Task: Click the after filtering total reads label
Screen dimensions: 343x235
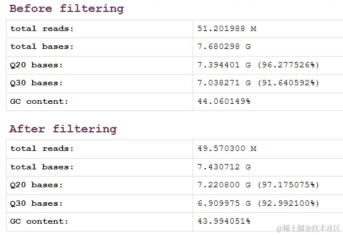Action: coord(42,149)
